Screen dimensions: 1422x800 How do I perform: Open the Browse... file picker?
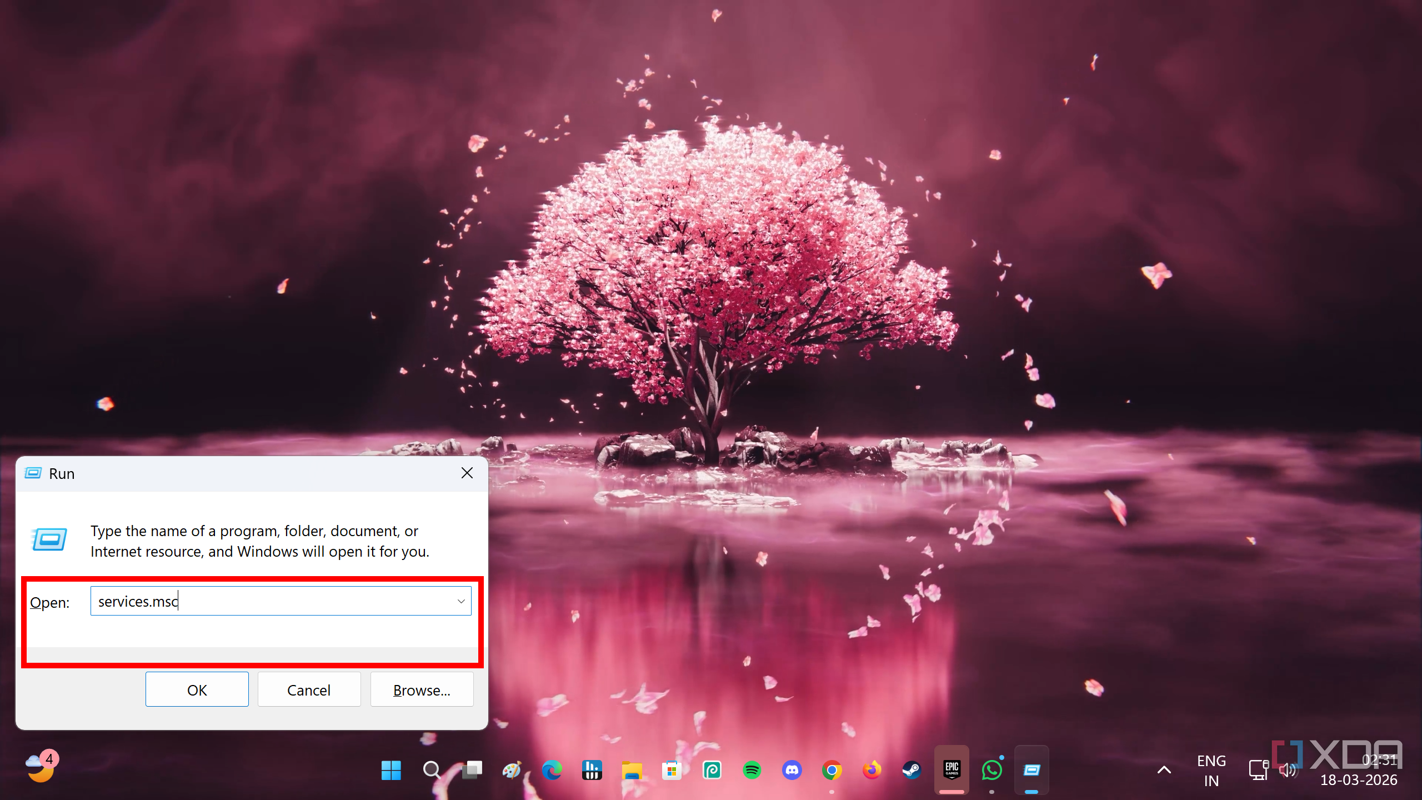point(422,689)
